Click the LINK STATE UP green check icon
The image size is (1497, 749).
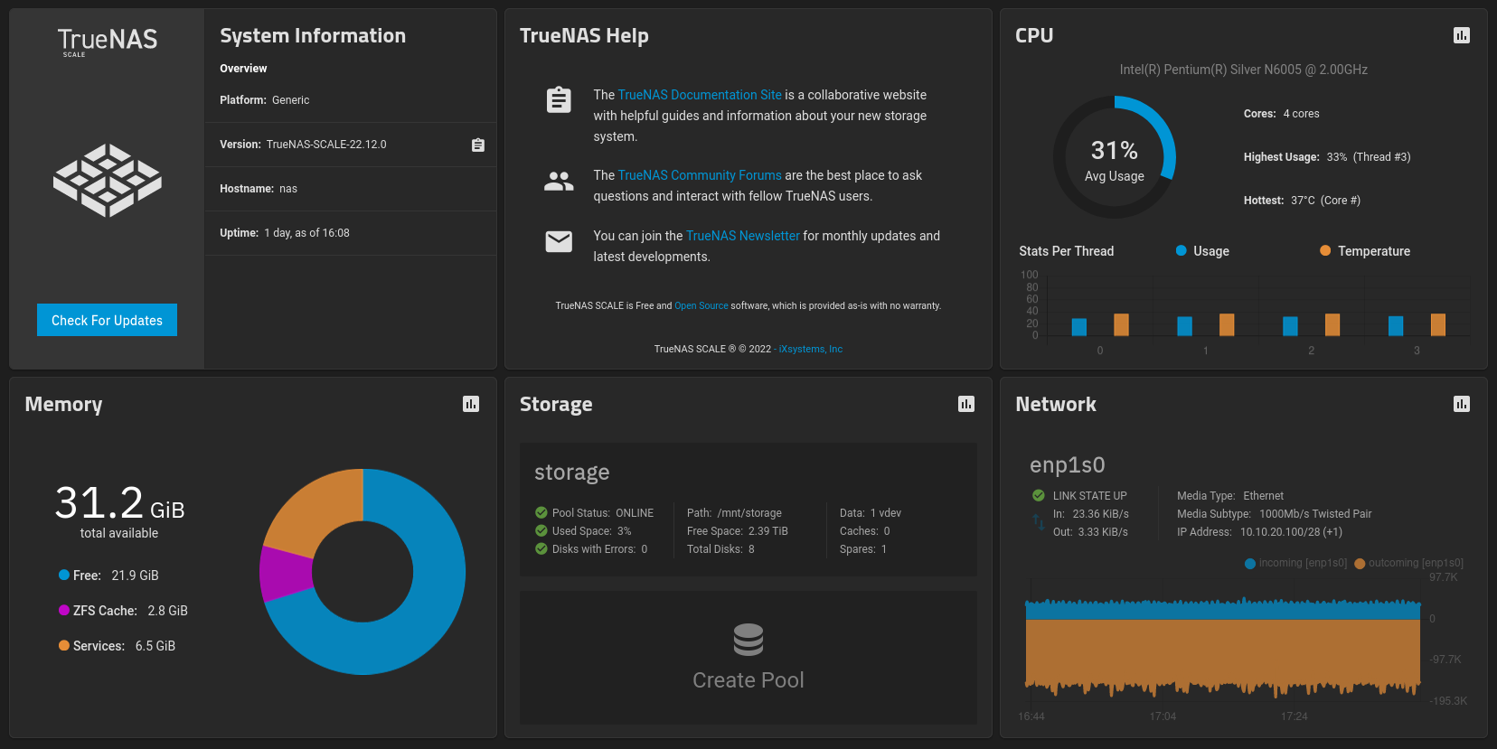tap(1039, 495)
